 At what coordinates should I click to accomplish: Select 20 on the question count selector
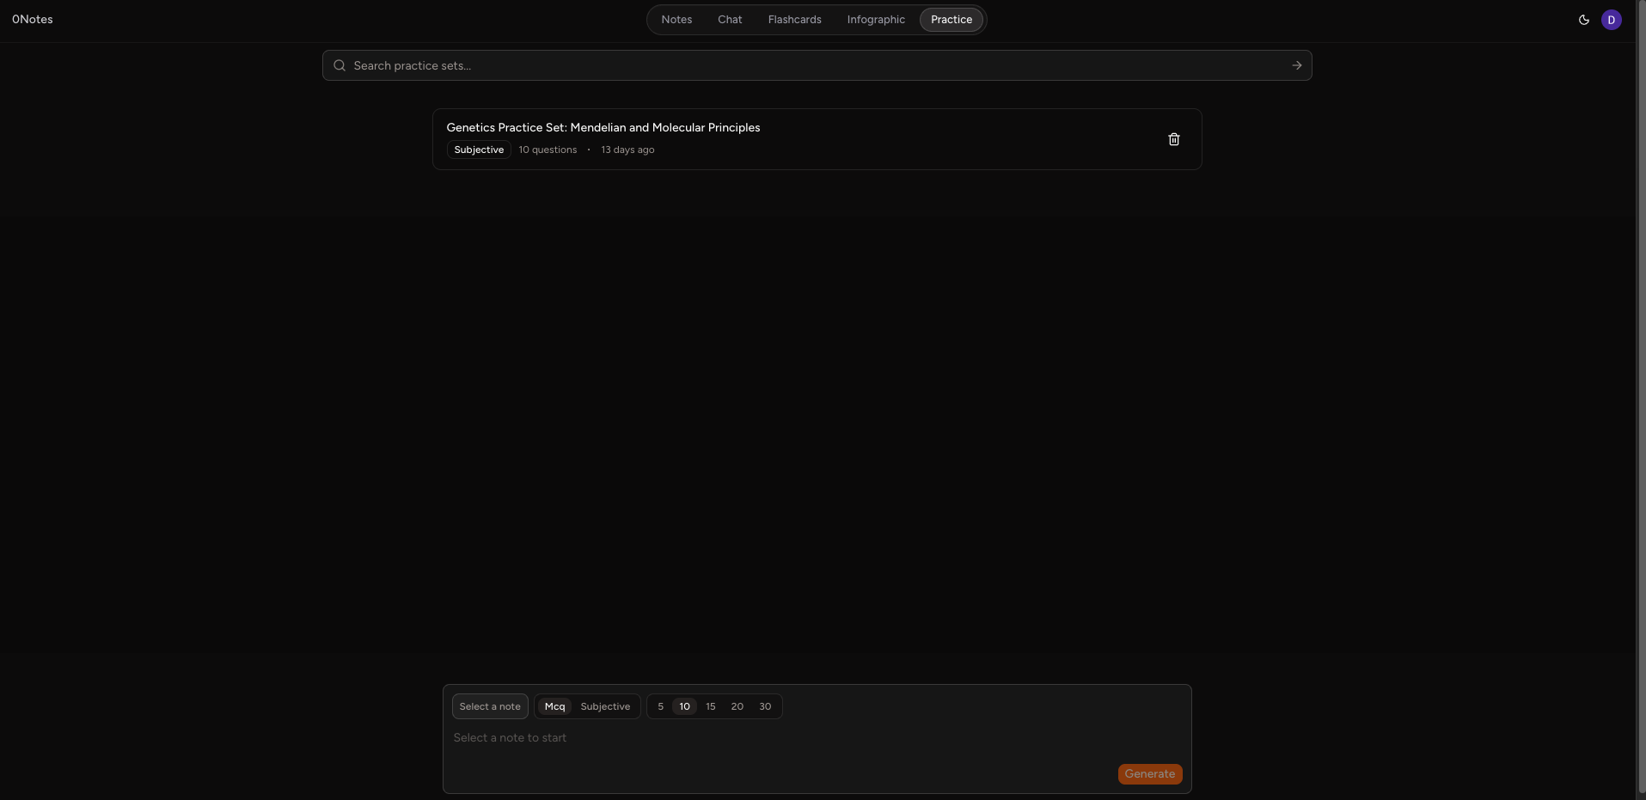[737, 705]
